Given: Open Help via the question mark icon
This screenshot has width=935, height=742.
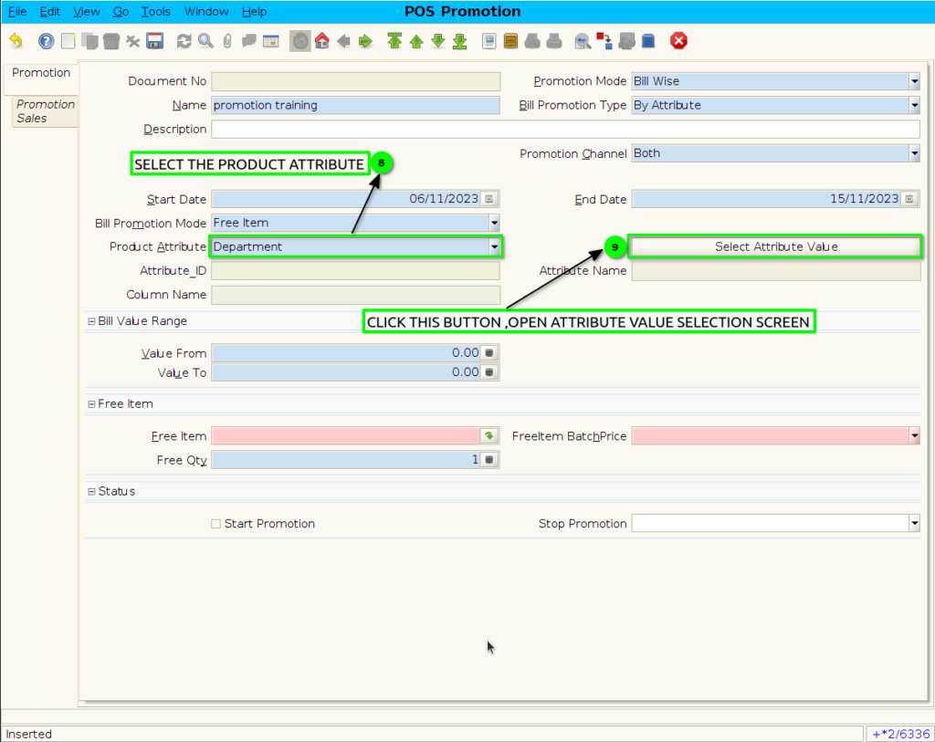Looking at the screenshot, I should pos(46,41).
